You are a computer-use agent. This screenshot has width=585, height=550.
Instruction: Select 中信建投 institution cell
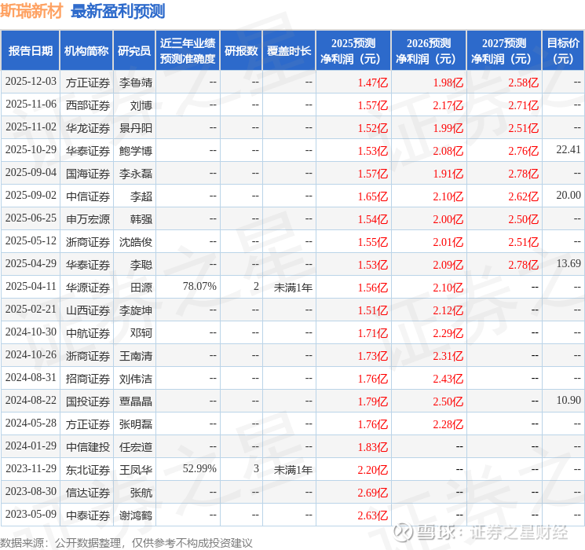click(x=88, y=447)
